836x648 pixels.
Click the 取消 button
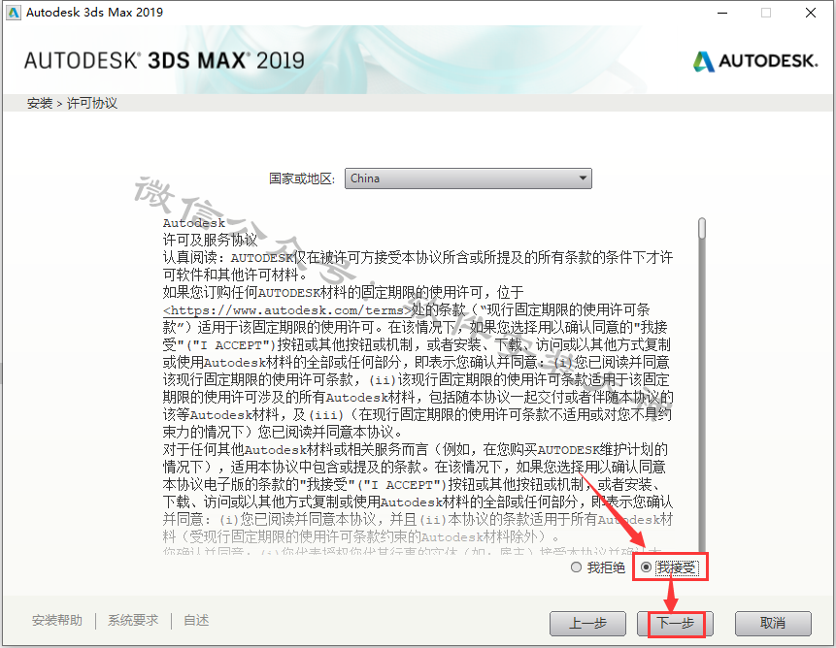[773, 624]
